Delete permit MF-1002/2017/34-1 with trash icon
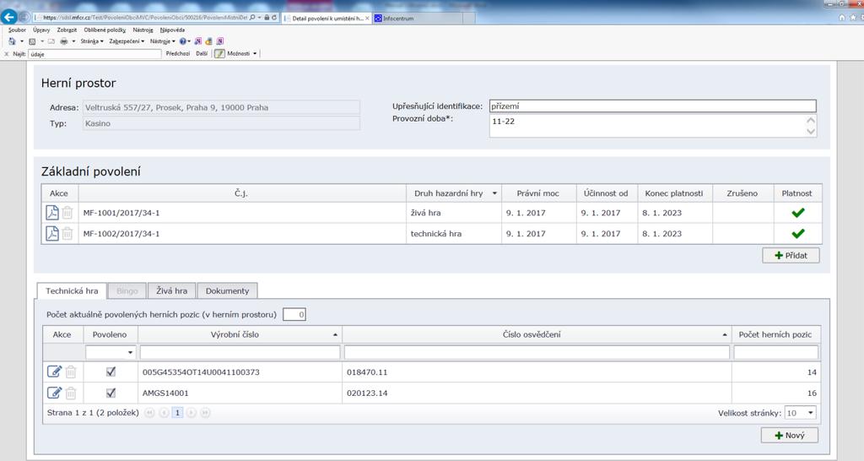This screenshot has height=461, width=864. point(67,233)
